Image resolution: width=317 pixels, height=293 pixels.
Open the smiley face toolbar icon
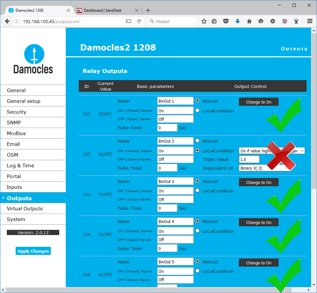[261, 21]
